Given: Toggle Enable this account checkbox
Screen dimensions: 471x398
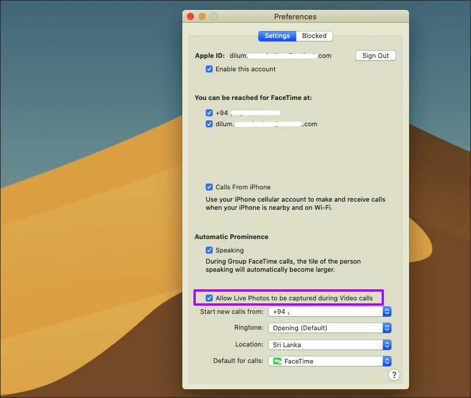Looking at the screenshot, I should pos(209,69).
